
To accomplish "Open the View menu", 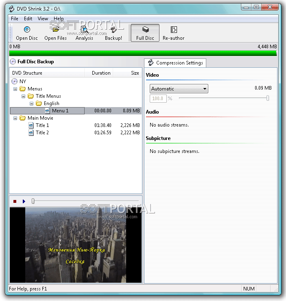I will click(43, 19).
